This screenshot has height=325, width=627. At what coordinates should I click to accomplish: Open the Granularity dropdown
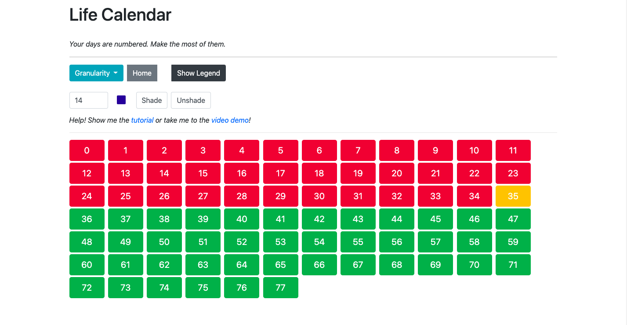[96, 73]
